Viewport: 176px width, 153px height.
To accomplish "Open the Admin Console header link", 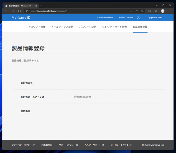I will click(125, 18).
